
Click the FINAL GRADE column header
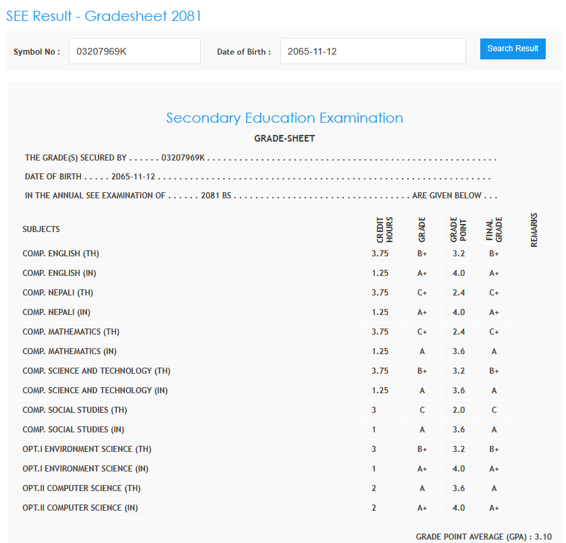494,230
